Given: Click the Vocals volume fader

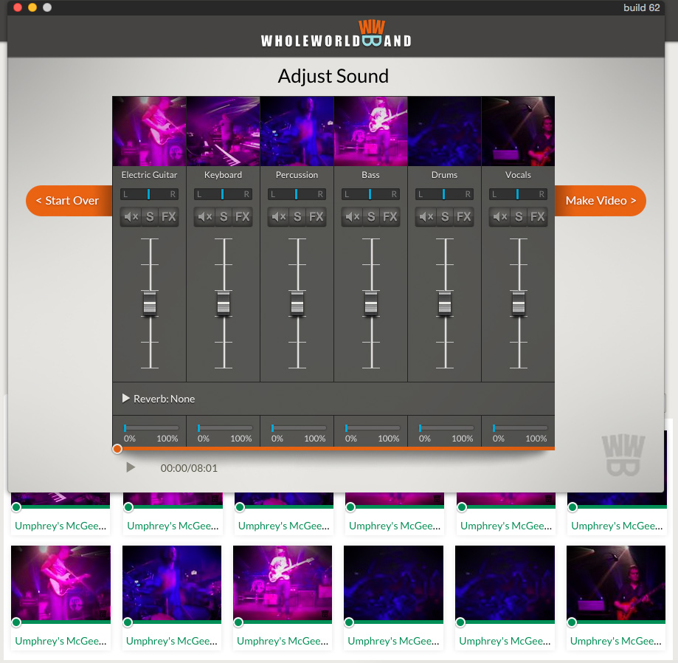Looking at the screenshot, I should pos(519,303).
